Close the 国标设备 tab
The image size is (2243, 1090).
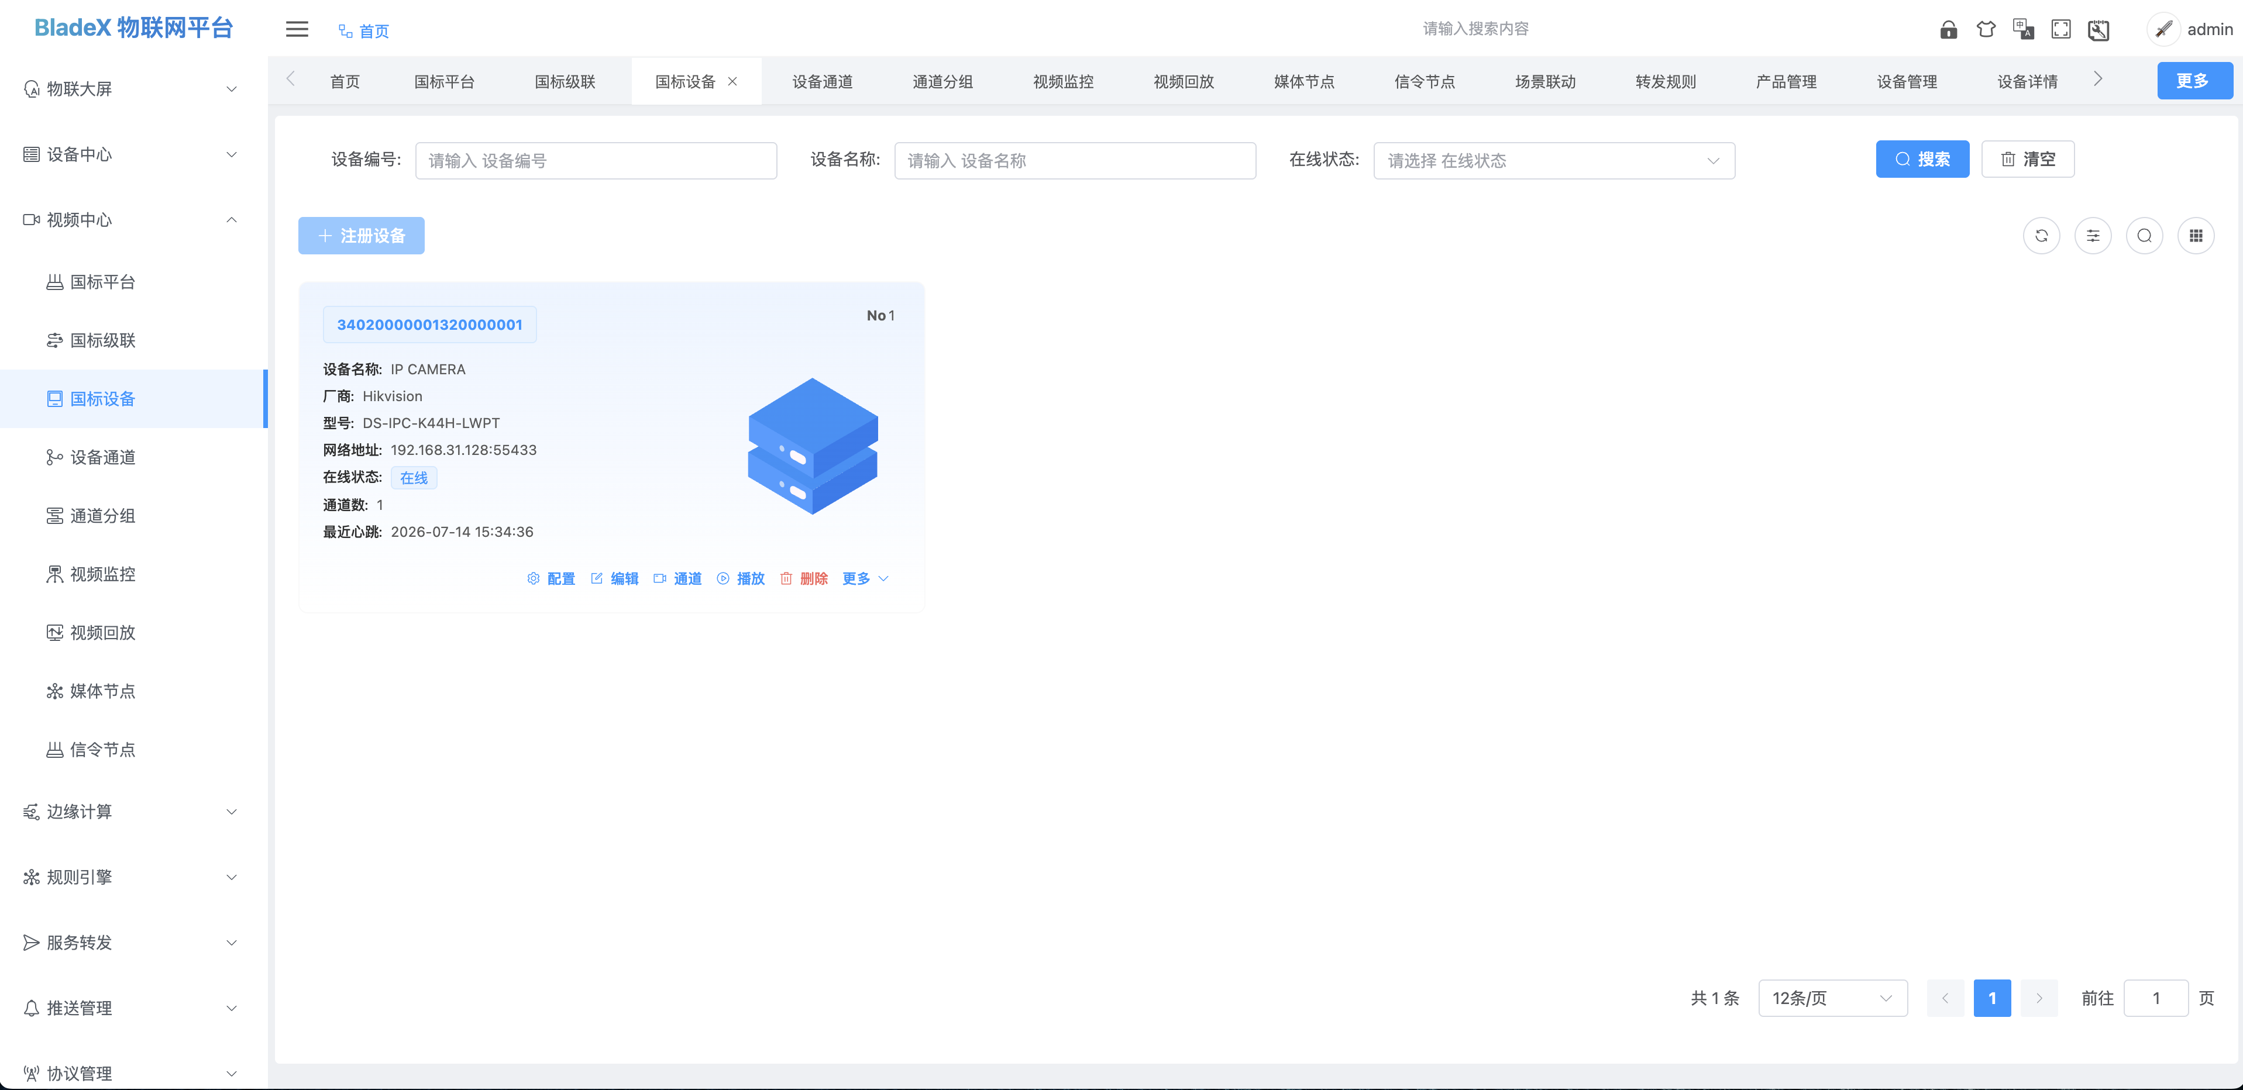[x=732, y=81]
